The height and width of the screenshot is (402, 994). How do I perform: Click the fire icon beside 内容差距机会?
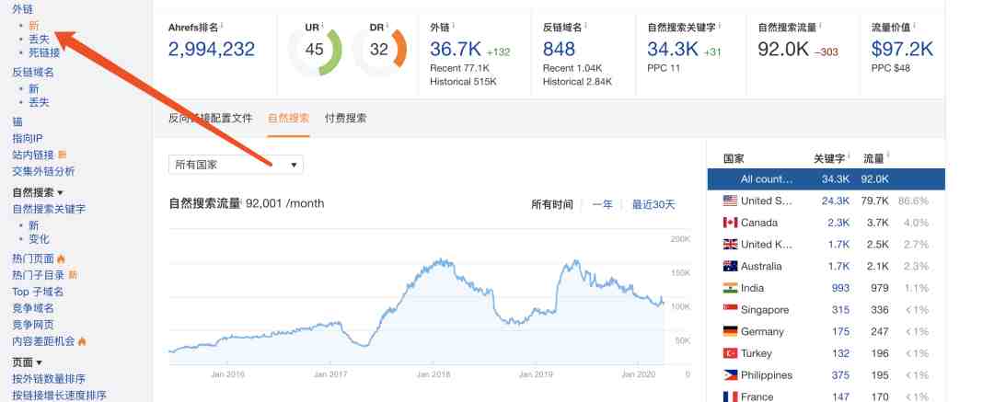pos(82,341)
